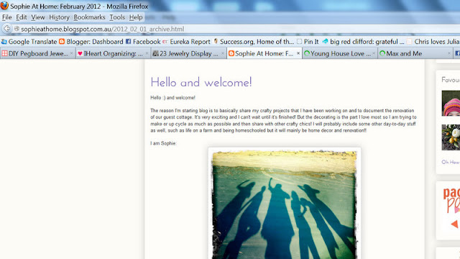This screenshot has width=460, height=259.
Task: Open the Blogger: Dashboard bookmark
Action: (91, 42)
